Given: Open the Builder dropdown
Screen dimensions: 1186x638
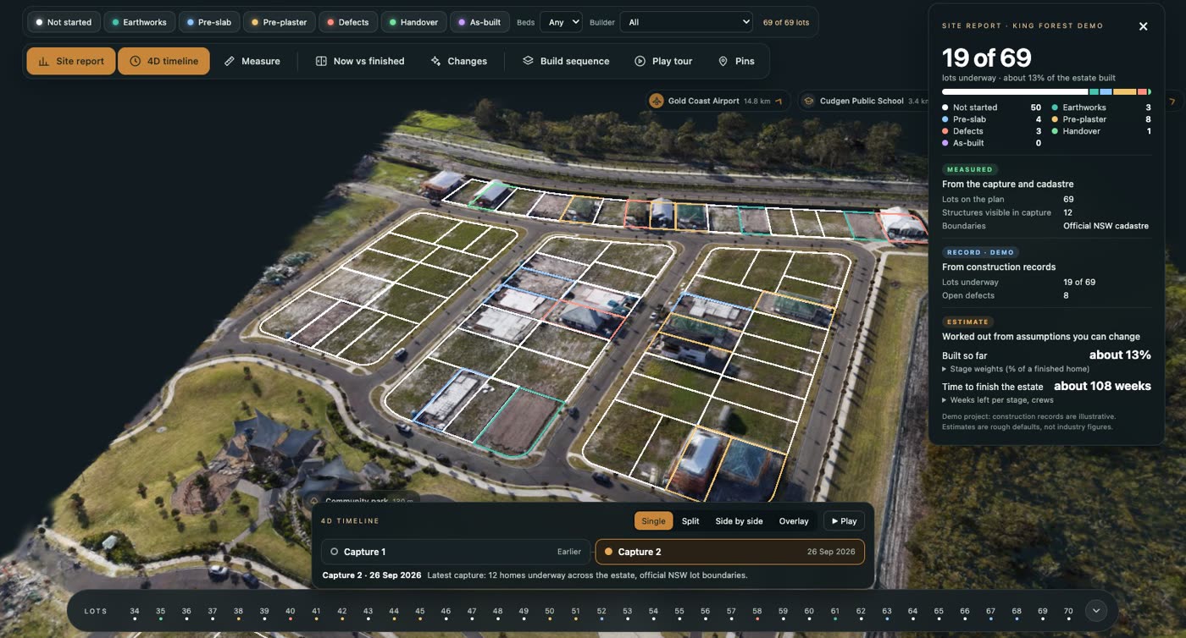Looking at the screenshot, I should click(x=686, y=22).
